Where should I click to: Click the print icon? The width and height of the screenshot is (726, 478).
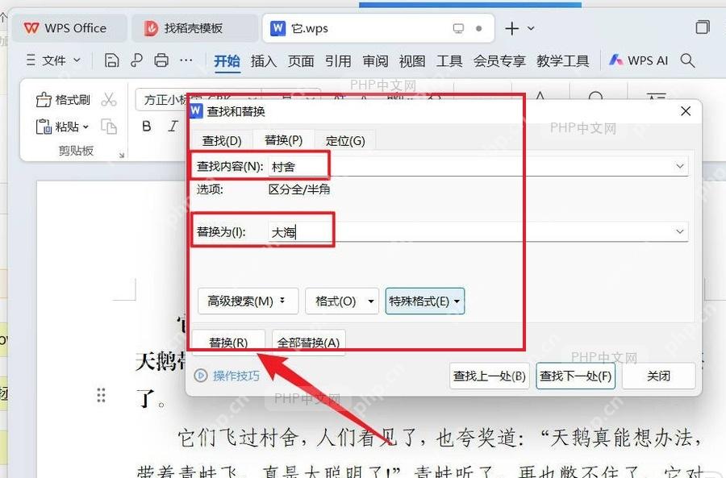coord(161,60)
